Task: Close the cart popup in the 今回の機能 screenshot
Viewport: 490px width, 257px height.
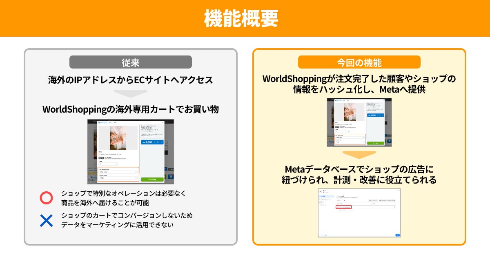Action: point(383,100)
